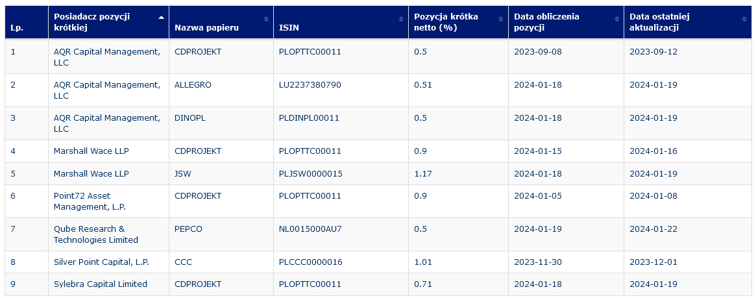This screenshot has width=756, height=298.
Task: Click the Nazwa papieru header label
Action: pos(206,28)
